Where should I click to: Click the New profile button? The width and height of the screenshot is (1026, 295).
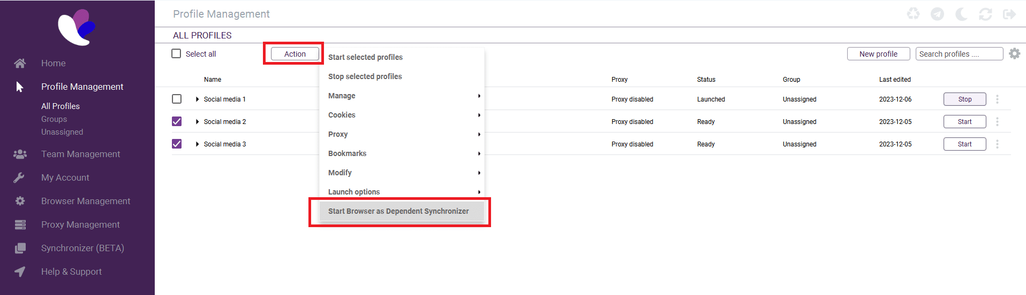tap(878, 54)
